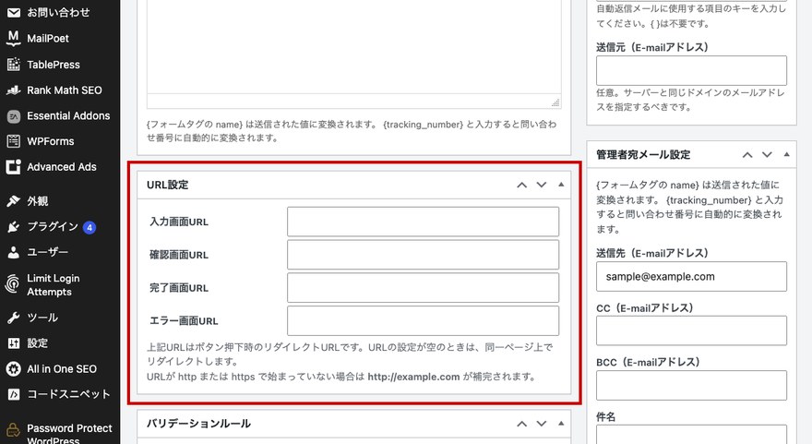Click the 送信先 (E-mailアドレス) label

[652, 253]
